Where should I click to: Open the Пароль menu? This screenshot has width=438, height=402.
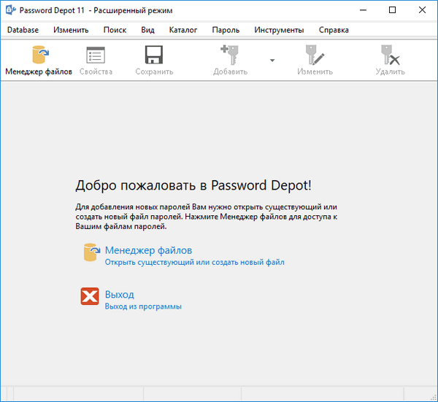pos(226,30)
